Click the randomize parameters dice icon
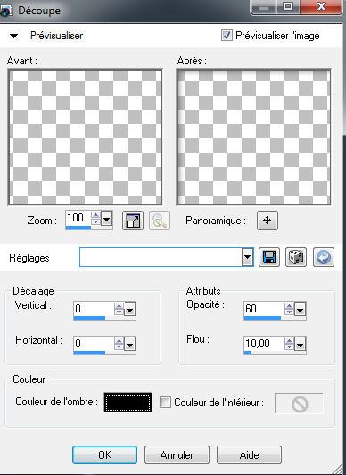Image resolution: width=346 pixels, height=475 pixels. coord(296,257)
